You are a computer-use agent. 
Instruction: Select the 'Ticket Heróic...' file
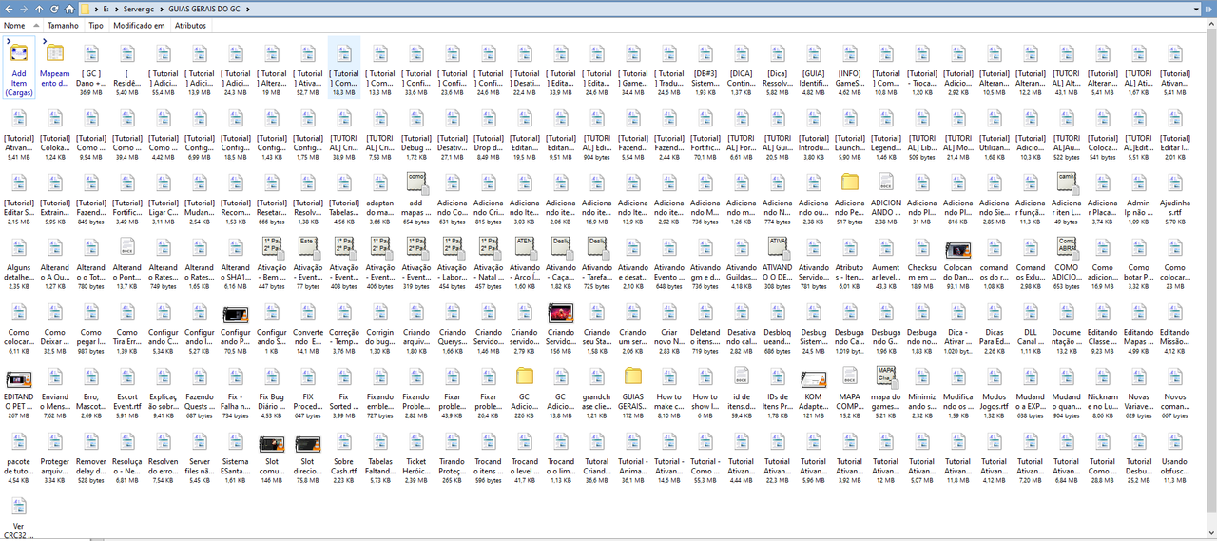coord(416,454)
